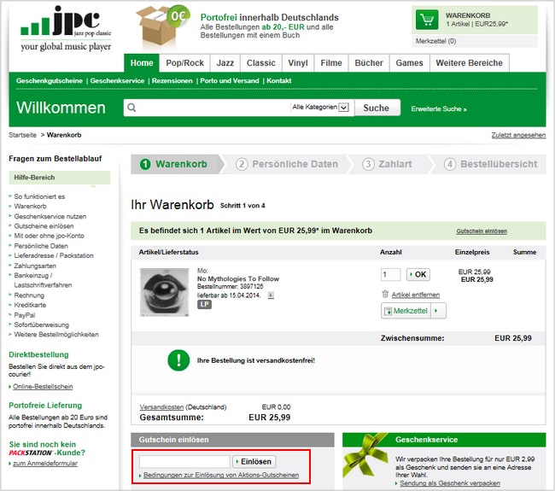
Task: Open So funktioniert es help link
Action: pyautogui.click(x=39, y=196)
